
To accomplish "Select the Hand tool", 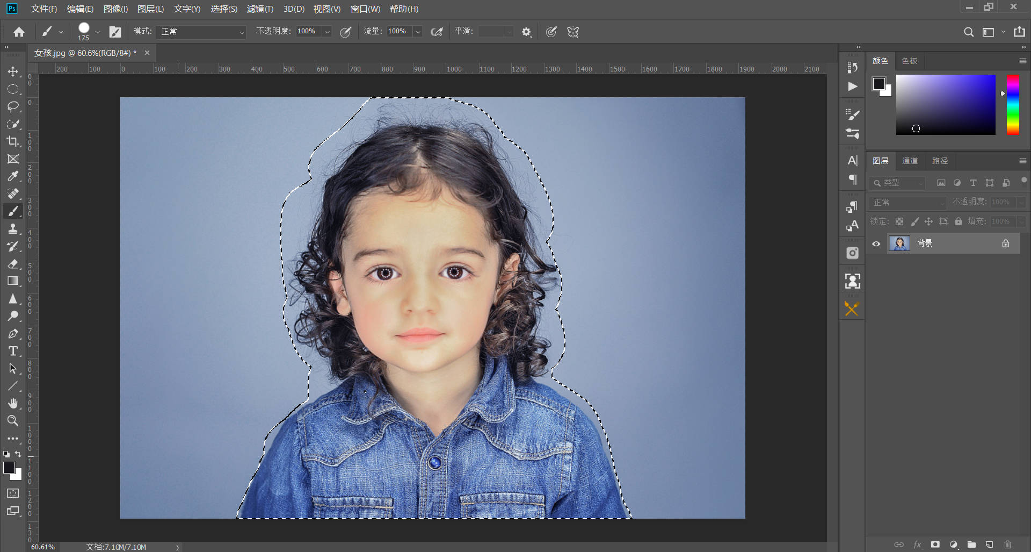I will 13,403.
